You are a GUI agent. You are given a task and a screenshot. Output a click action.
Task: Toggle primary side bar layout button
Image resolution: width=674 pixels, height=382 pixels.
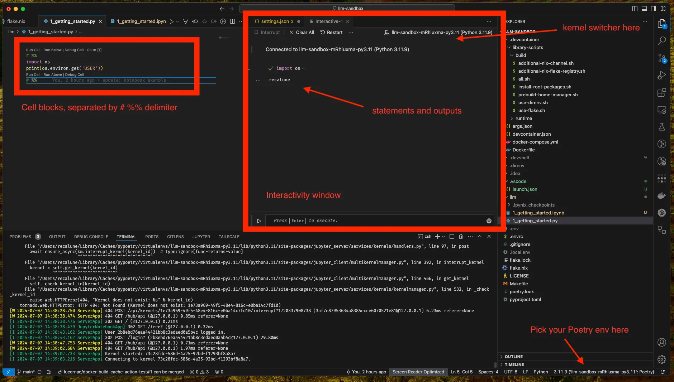[635, 9]
